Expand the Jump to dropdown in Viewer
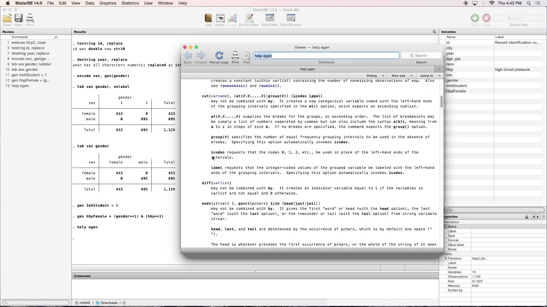 (x=430, y=75)
